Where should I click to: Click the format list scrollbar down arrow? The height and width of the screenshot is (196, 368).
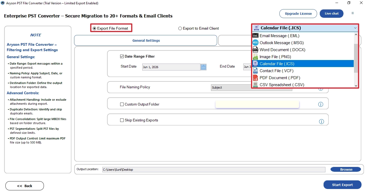pyautogui.click(x=356, y=86)
